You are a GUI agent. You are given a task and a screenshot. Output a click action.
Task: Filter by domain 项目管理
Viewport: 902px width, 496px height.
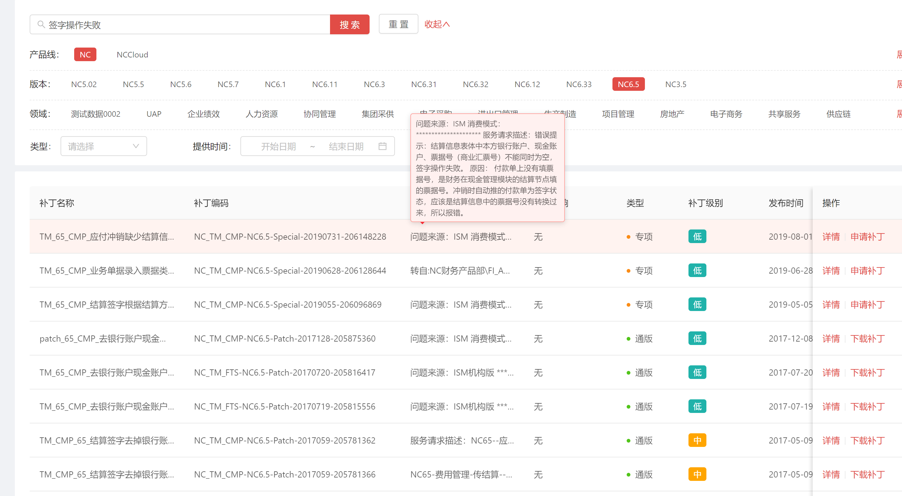pyautogui.click(x=618, y=114)
